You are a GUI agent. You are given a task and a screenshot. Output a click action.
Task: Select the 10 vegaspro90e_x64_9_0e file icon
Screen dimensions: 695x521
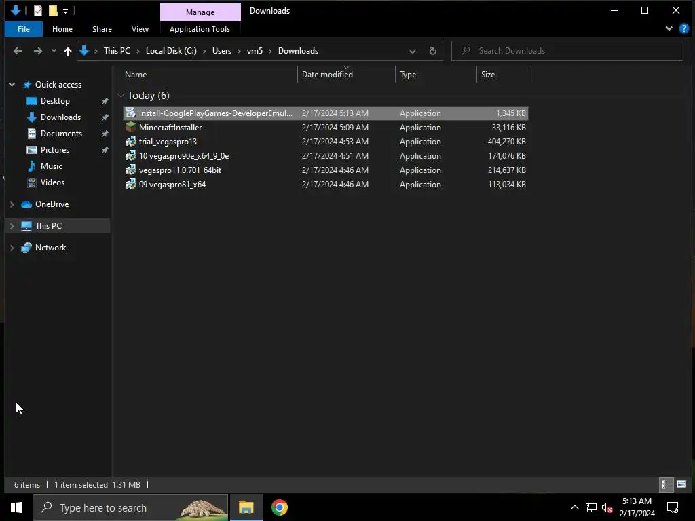tap(130, 155)
